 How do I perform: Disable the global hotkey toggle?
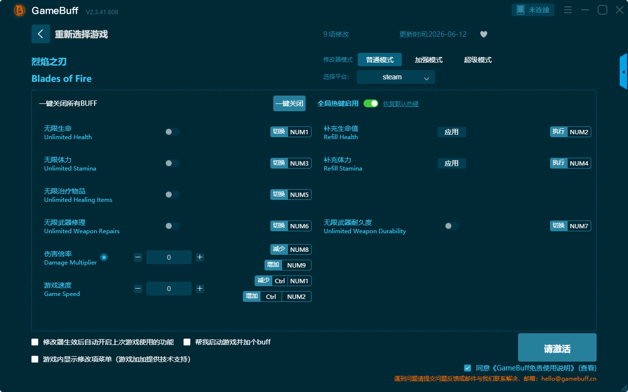point(371,103)
